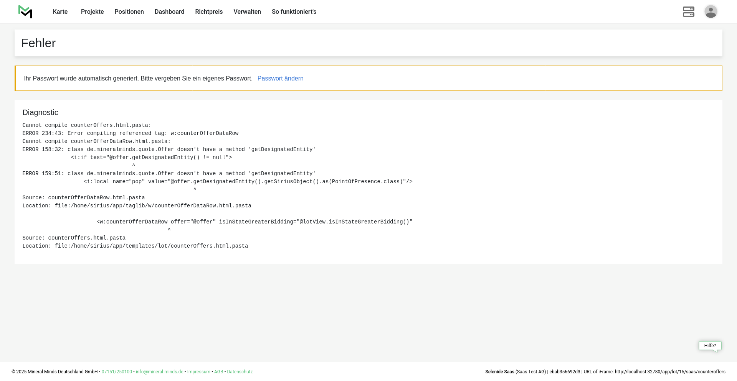This screenshot has height=381, width=737.
Task: Open the Verwalten menu
Action: 247,12
